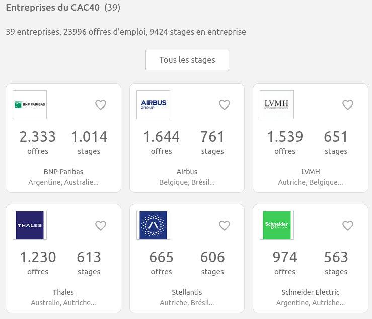372x319 pixels.
Task: Open Stellantis 665 offres
Action: [162, 262]
